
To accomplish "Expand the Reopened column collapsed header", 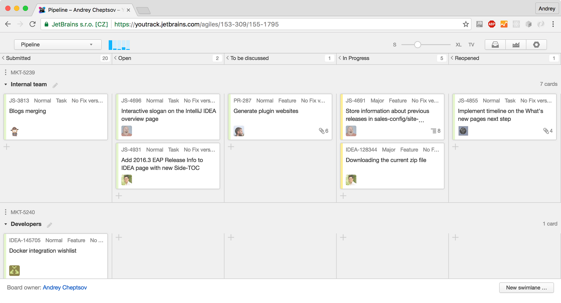I will (453, 58).
